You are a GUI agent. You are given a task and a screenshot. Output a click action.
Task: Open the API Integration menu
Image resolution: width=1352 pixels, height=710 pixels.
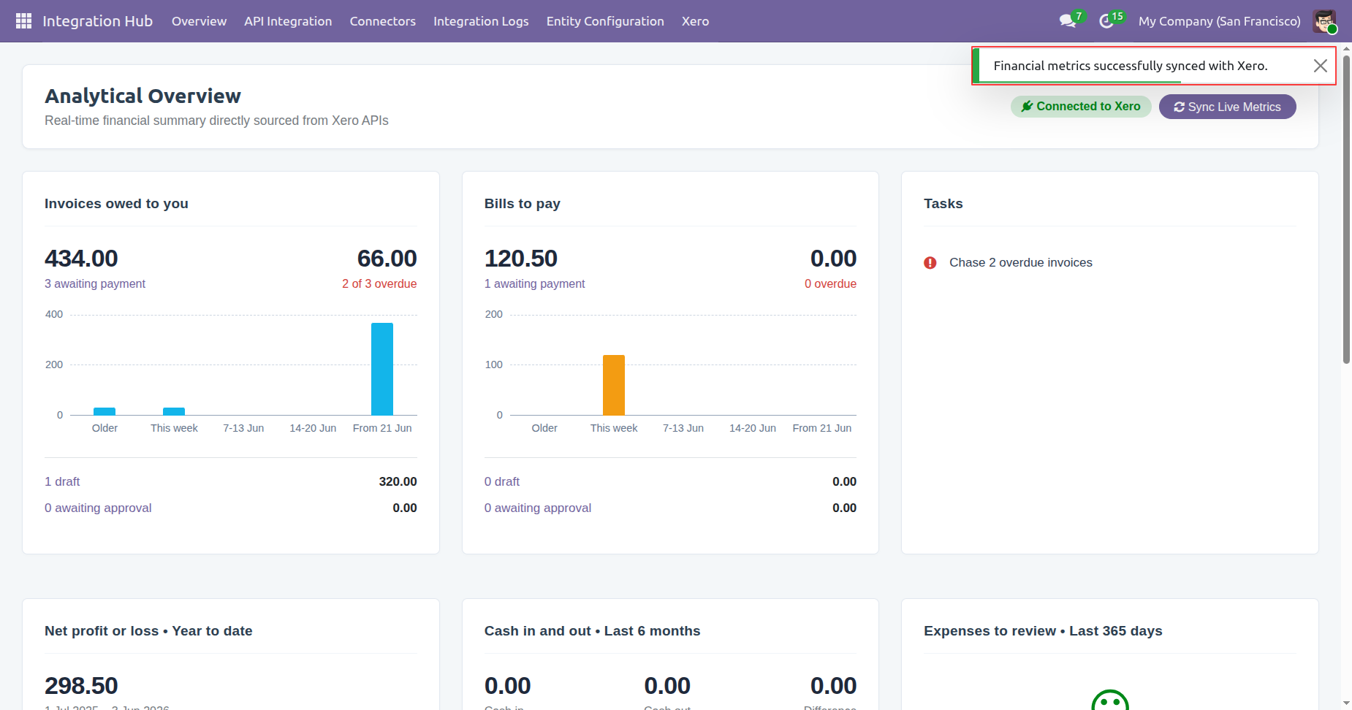click(288, 21)
